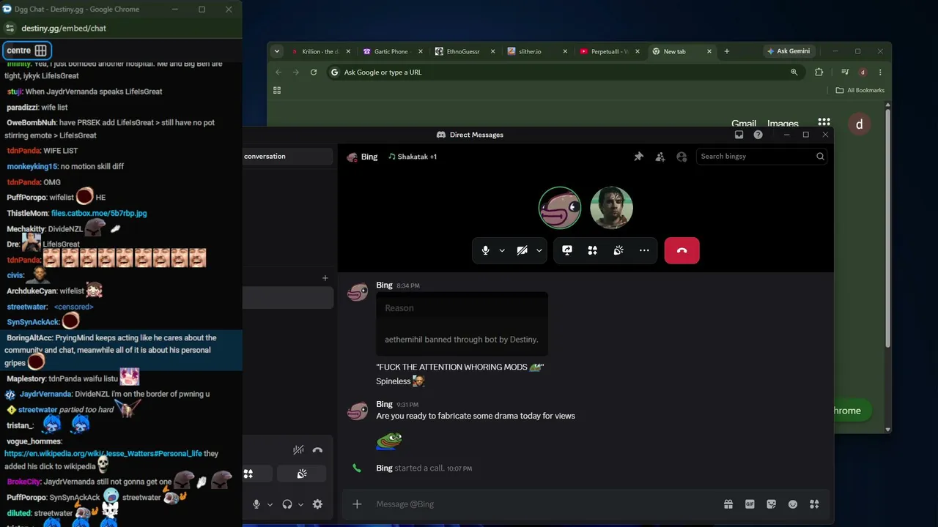Open the Gmail link on New Tab page
The width and height of the screenshot is (938, 527).
(743, 124)
